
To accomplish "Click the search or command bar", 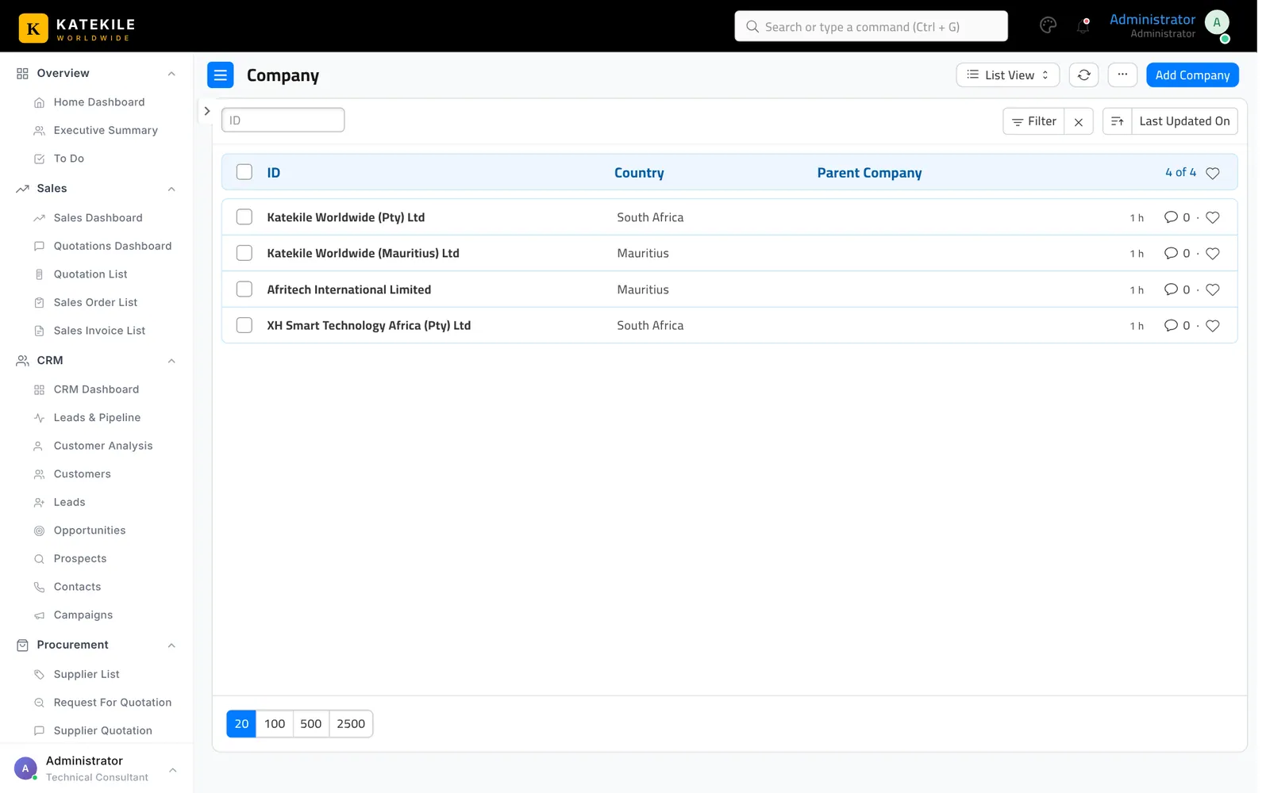I will (x=871, y=26).
